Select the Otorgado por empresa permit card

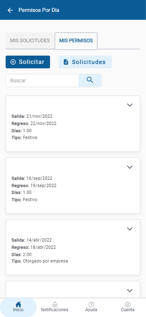pos(73,247)
